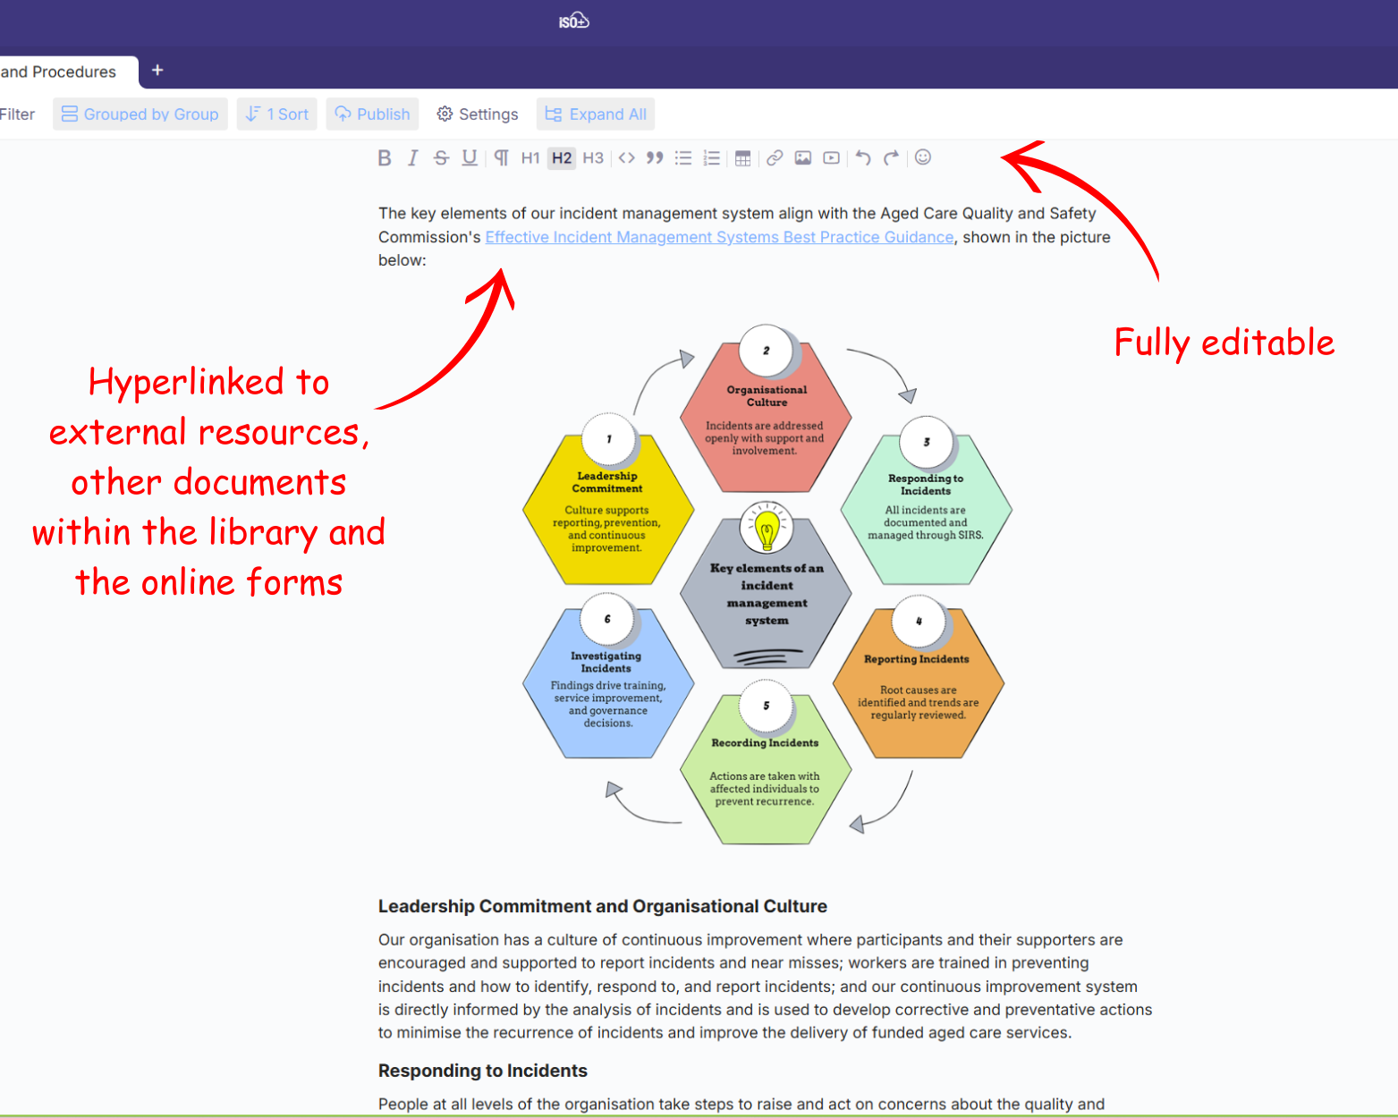This screenshot has height=1118, width=1398.
Task: Insert an image
Action: pos(803,158)
